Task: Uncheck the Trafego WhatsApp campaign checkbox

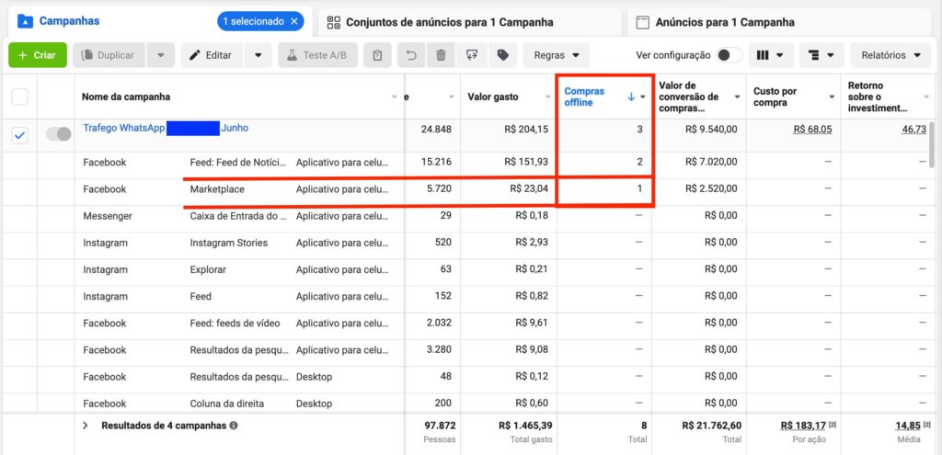Action: coord(20,136)
